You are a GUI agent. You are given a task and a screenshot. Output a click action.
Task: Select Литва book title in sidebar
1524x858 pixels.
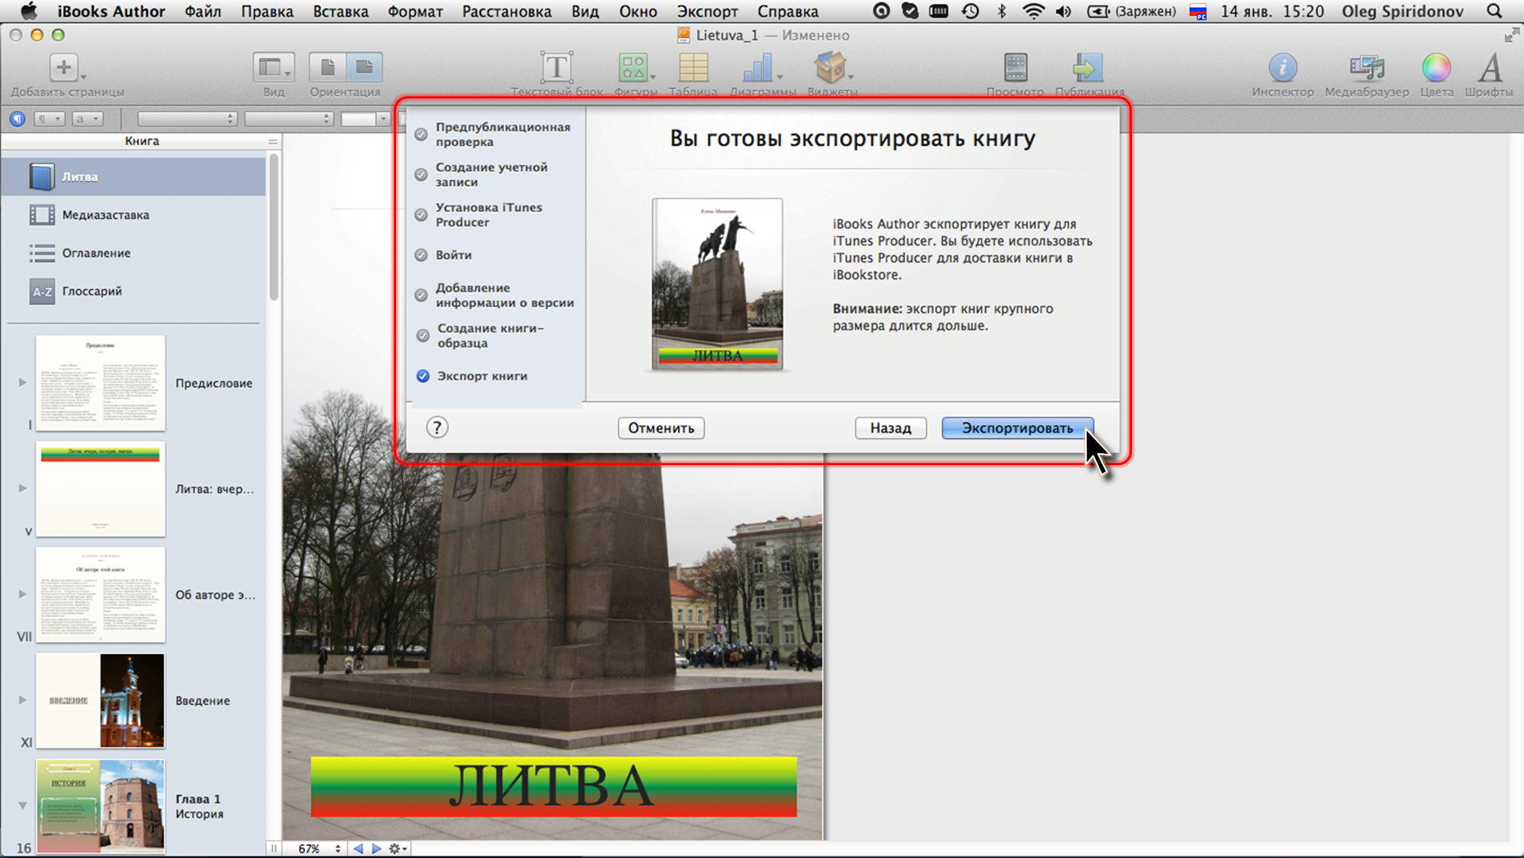[x=133, y=177]
